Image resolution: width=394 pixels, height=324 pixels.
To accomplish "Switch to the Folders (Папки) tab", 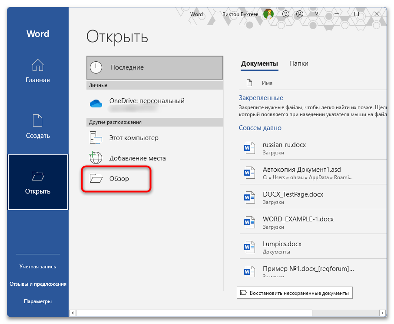I will [x=299, y=63].
